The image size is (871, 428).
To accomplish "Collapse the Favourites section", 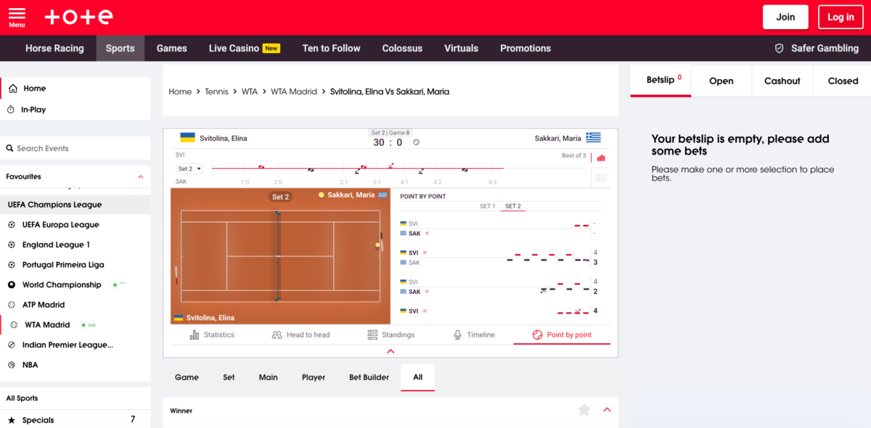I will pos(141,177).
